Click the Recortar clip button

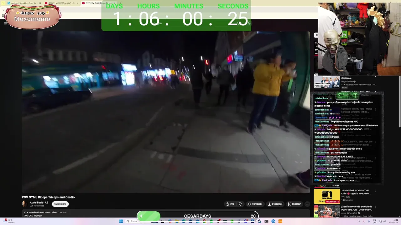(x=294, y=204)
